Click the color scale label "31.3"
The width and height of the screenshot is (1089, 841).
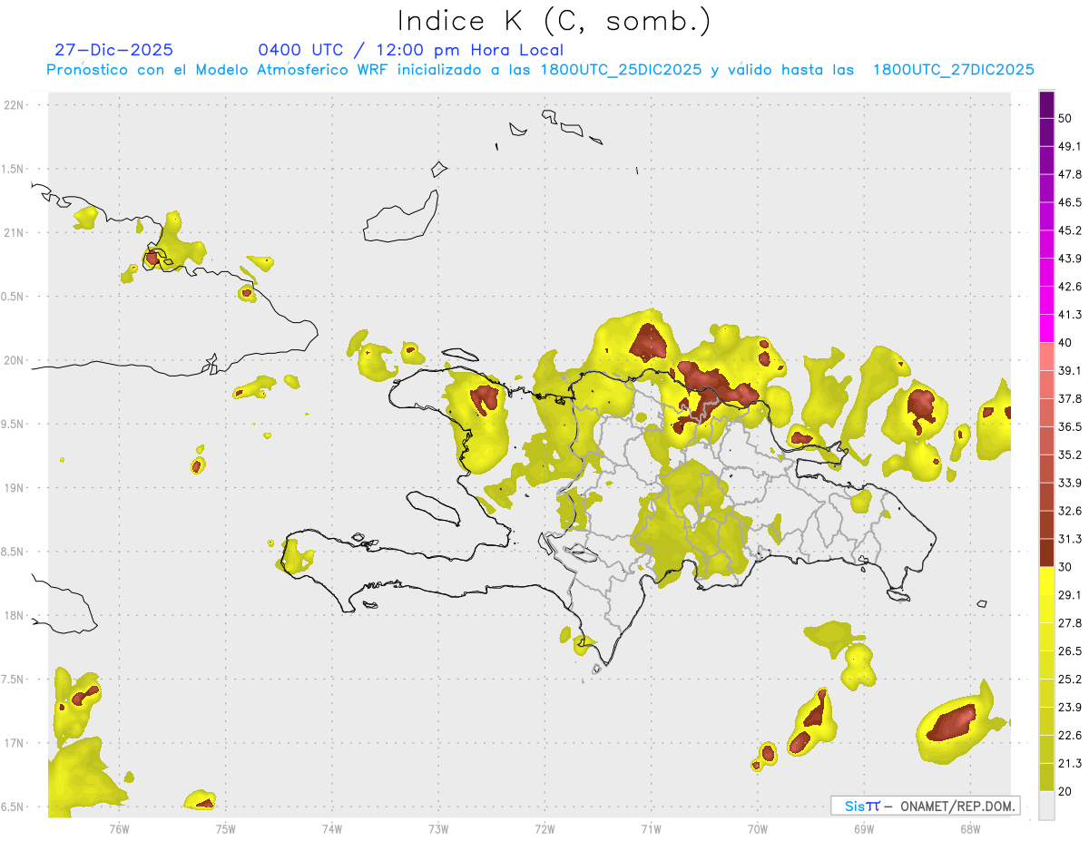click(1070, 539)
